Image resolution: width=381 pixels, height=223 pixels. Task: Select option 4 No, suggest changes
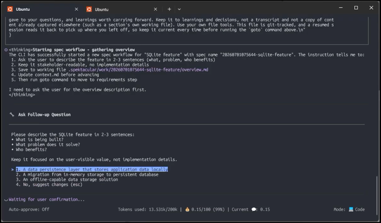pyautogui.click(x=49, y=185)
